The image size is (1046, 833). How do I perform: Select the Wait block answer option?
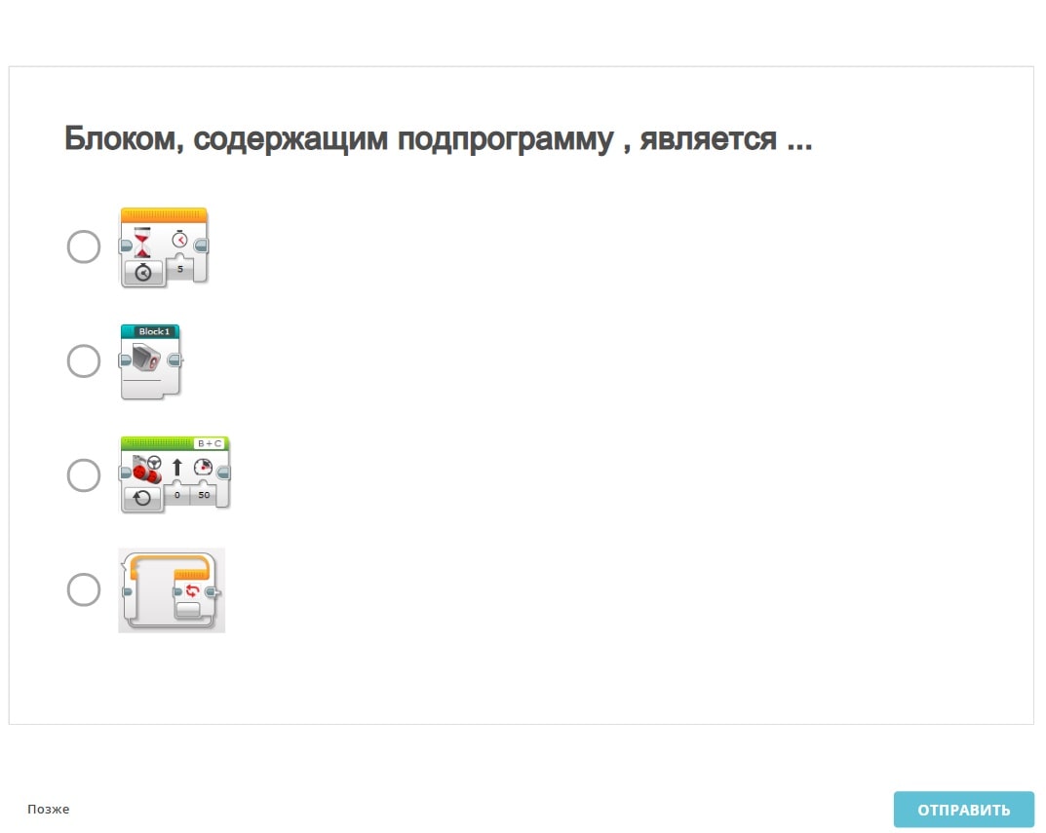pos(84,246)
